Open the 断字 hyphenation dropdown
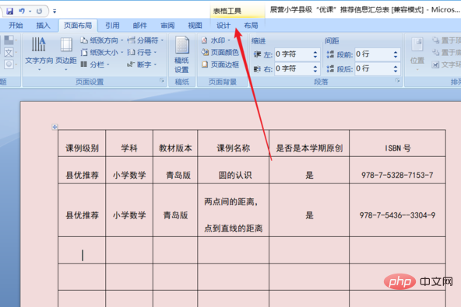Image resolution: width=461 pixels, height=307 pixels. tap(142, 65)
